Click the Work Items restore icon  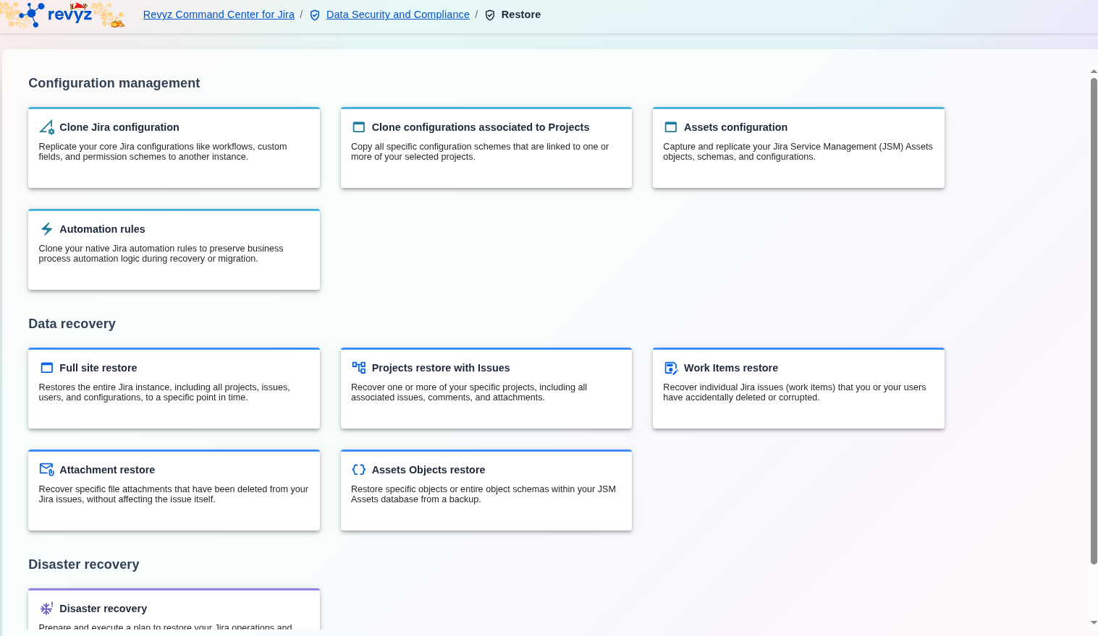[671, 368]
